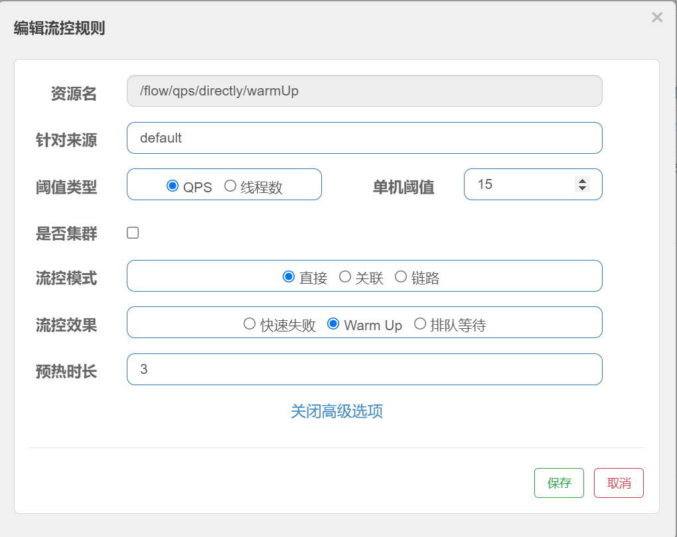The width and height of the screenshot is (677, 537).
Task: Cancel editing with 取消 button
Action: 619,483
